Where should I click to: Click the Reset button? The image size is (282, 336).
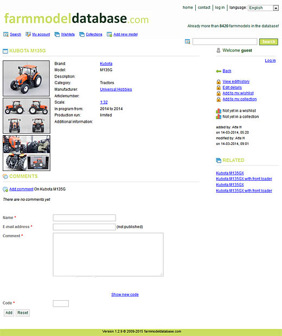click(x=23, y=313)
